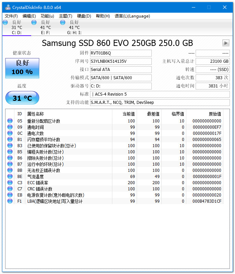The width and height of the screenshot is (235, 274).
Task: Click the 31 °C temperature button
Action: (x=22, y=98)
